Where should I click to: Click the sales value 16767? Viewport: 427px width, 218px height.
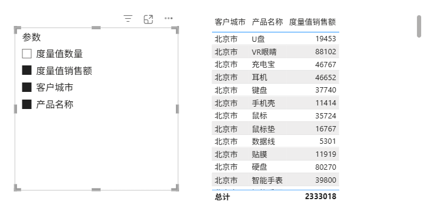(326, 128)
